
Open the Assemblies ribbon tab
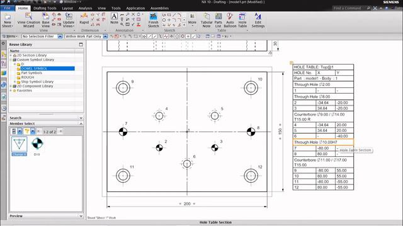[159, 8]
